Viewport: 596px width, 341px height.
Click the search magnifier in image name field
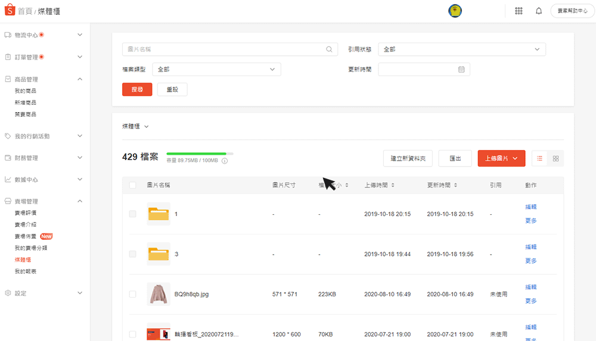329,49
